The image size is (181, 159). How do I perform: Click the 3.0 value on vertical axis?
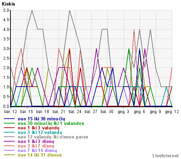pos(6,49)
